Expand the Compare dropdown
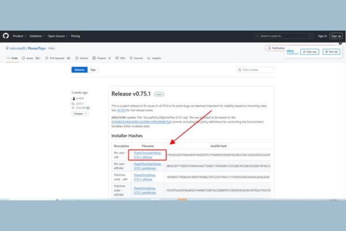 (80, 114)
